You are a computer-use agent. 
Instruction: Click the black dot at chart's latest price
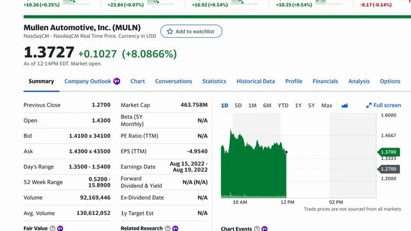[286, 152]
